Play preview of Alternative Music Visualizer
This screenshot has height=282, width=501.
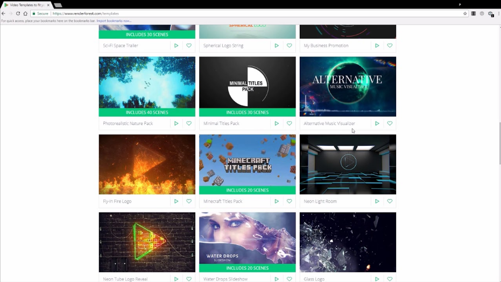point(377,123)
